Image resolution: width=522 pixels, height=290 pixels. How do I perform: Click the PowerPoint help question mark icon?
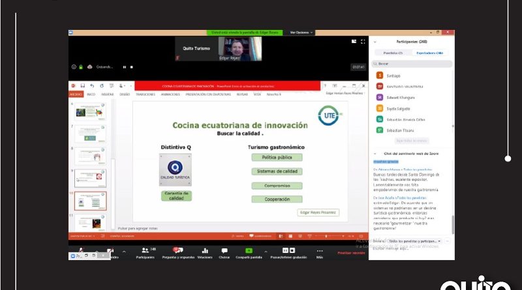pyautogui.click(x=325, y=86)
